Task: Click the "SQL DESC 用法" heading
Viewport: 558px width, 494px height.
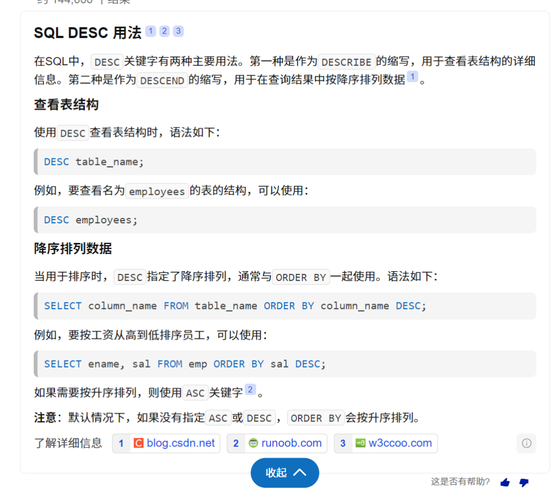Action: [87, 33]
